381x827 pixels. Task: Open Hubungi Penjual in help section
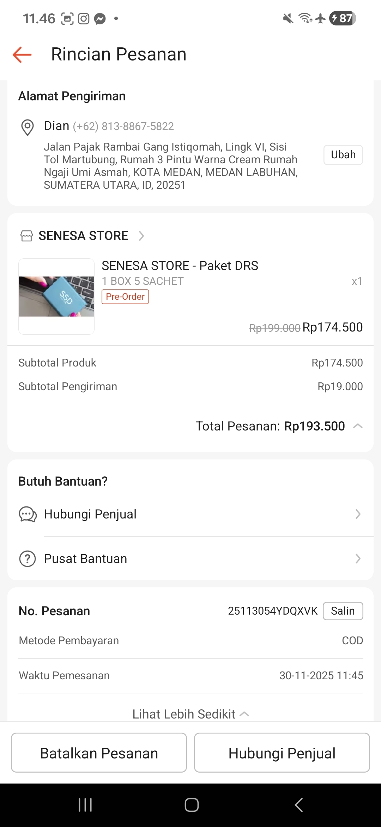[x=190, y=514]
